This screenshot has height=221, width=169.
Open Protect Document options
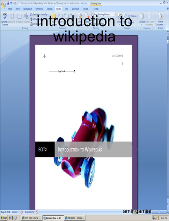point(160,19)
